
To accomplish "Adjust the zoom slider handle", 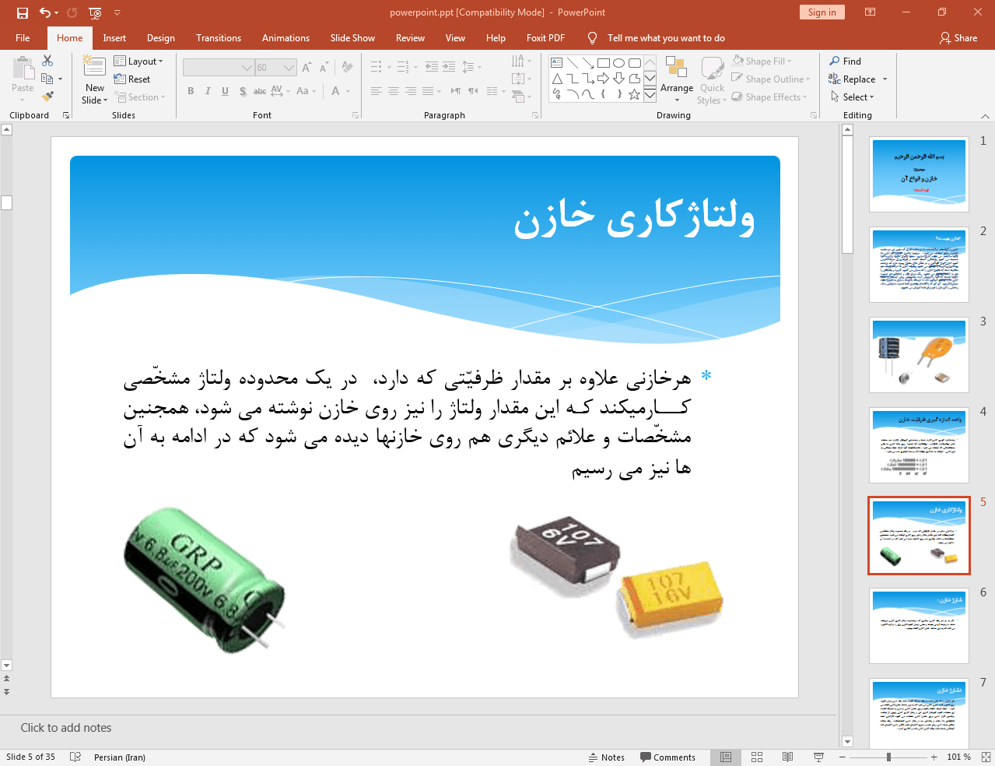I will (x=888, y=757).
